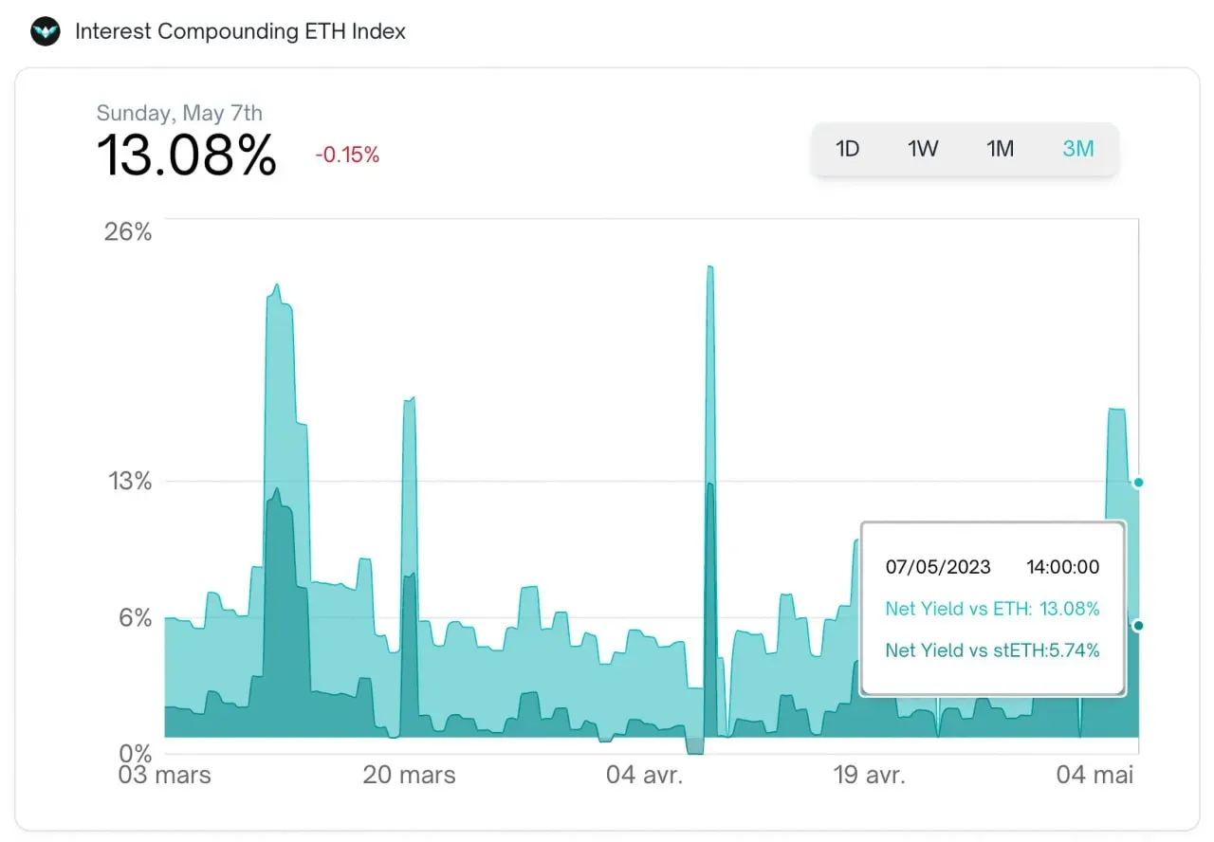Click the Interest Compounding ETH Index title
1214x842 pixels.
240,31
